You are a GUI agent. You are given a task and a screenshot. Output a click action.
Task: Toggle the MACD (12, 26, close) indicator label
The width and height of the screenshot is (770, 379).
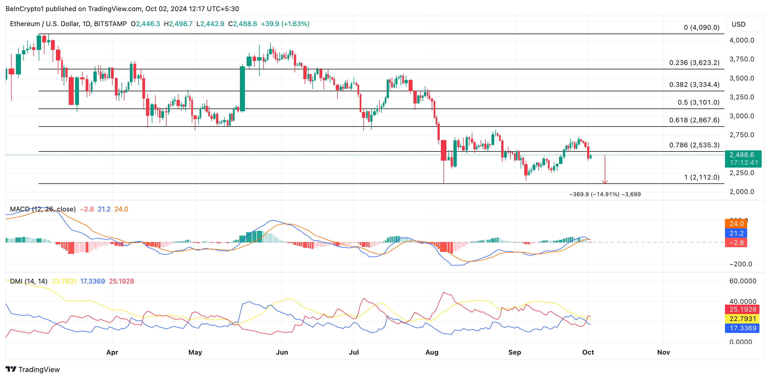click(x=43, y=209)
